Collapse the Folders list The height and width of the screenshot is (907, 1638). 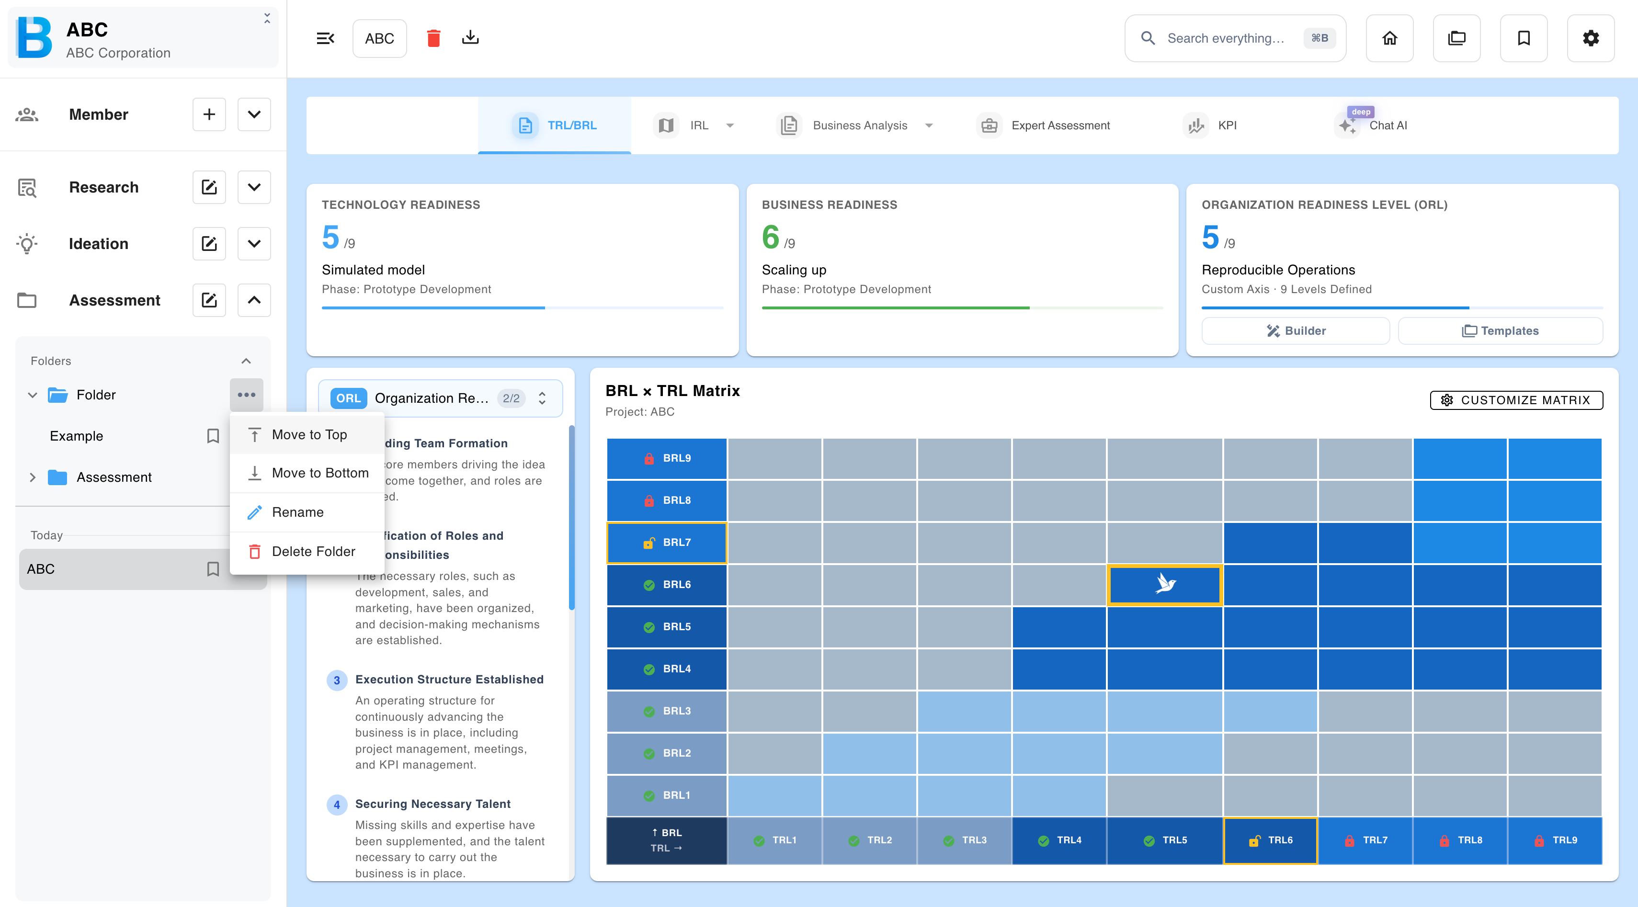coord(246,361)
